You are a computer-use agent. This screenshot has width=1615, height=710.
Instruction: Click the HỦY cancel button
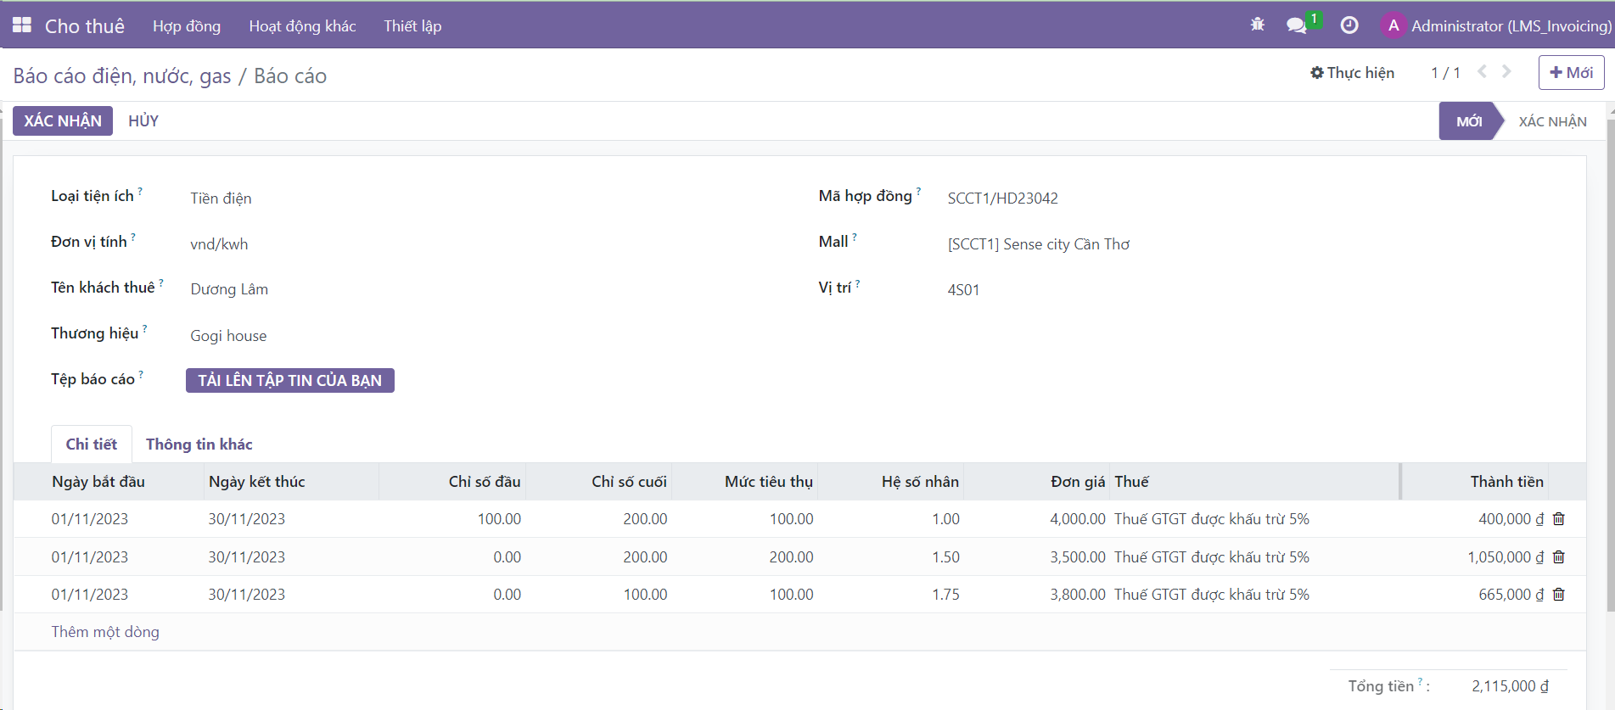tap(143, 120)
